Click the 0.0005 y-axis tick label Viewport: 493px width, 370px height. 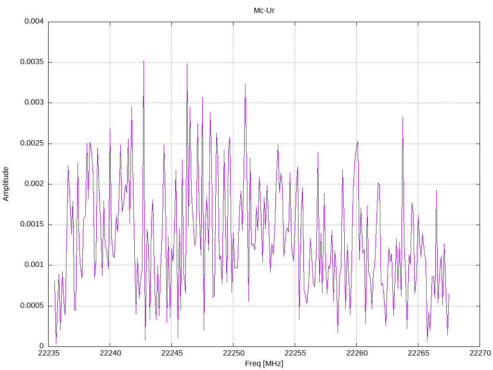click(32, 306)
